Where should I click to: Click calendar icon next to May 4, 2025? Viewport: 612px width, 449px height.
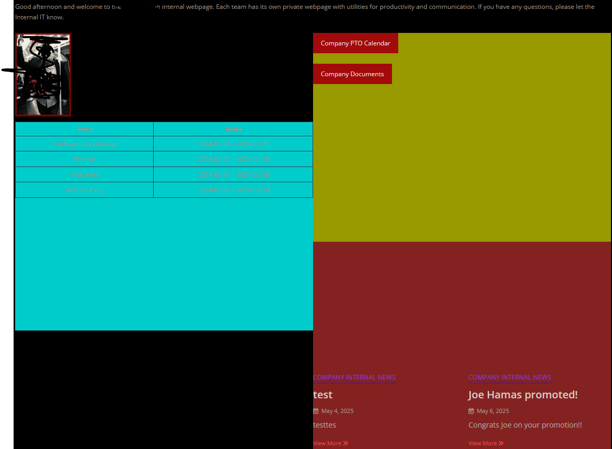pos(316,411)
